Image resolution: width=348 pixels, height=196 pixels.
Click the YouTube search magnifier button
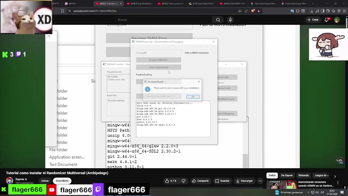[218, 20]
